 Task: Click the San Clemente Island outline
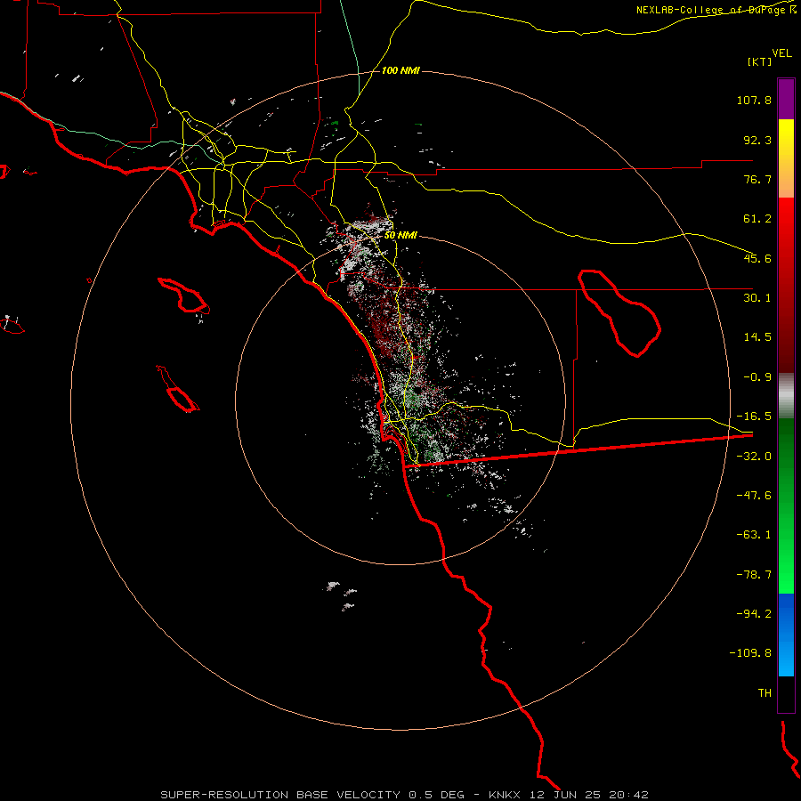tap(178, 389)
